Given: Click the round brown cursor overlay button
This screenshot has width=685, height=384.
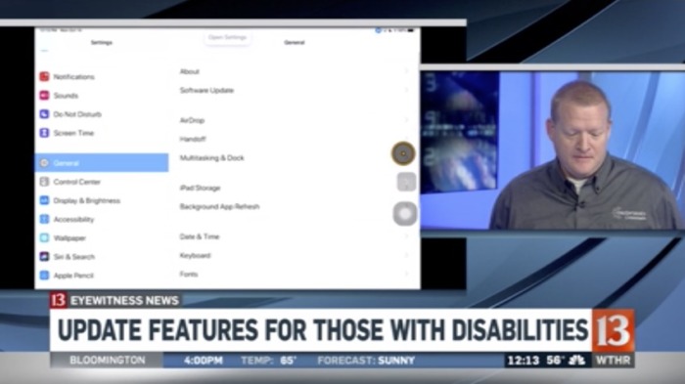Looking at the screenshot, I should point(403,153).
